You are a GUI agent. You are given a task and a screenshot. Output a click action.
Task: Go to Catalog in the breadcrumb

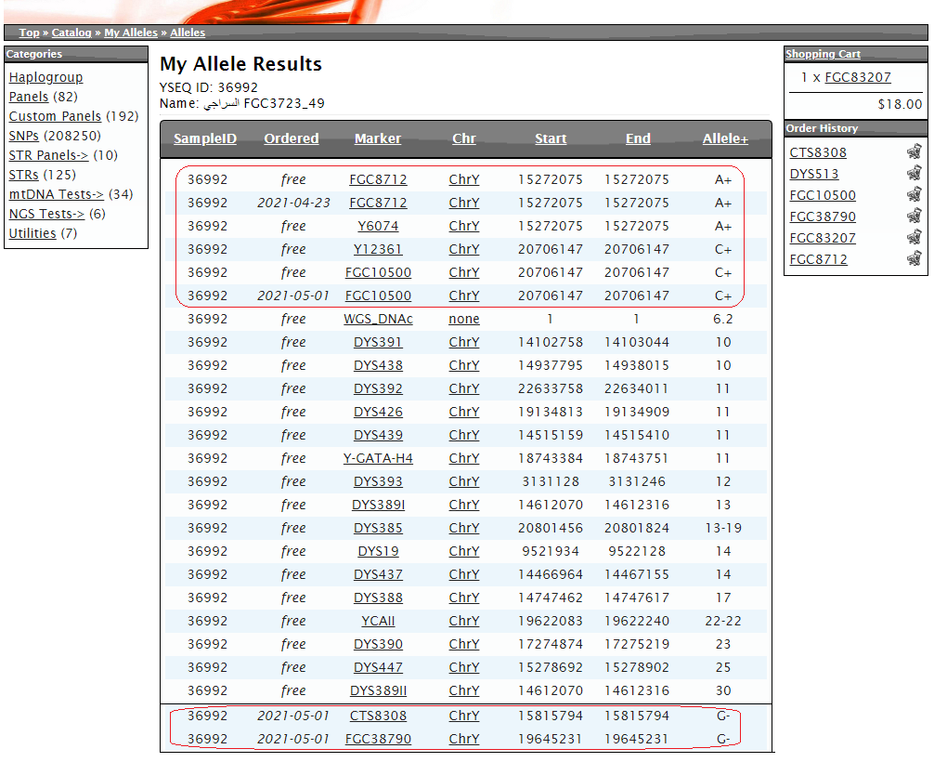click(x=71, y=33)
